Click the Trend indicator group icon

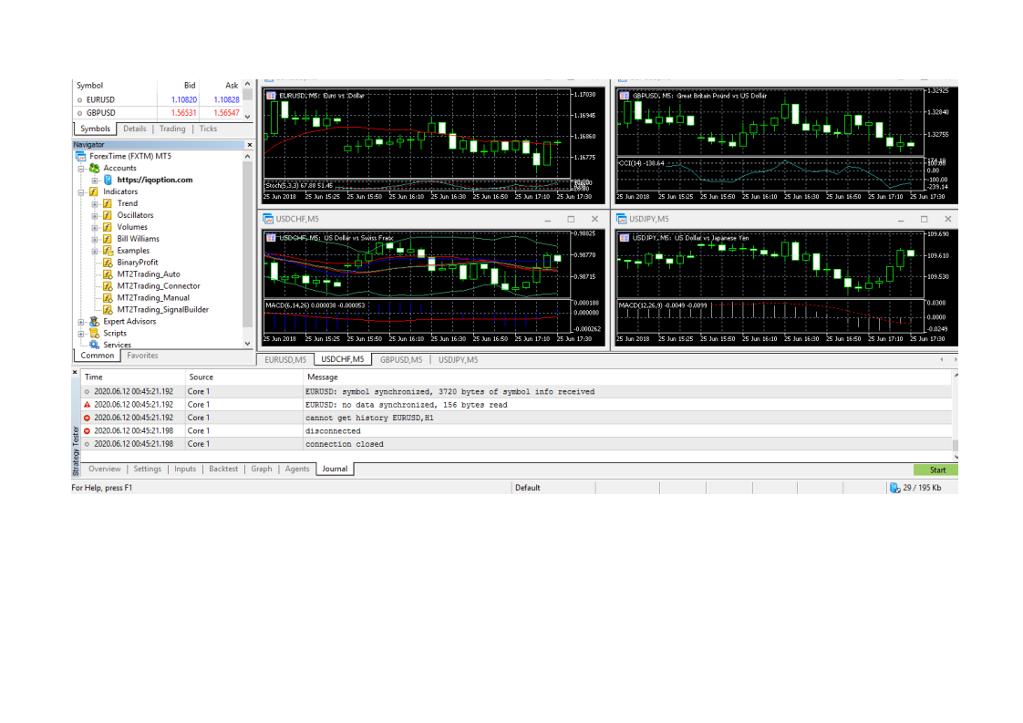click(x=108, y=203)
